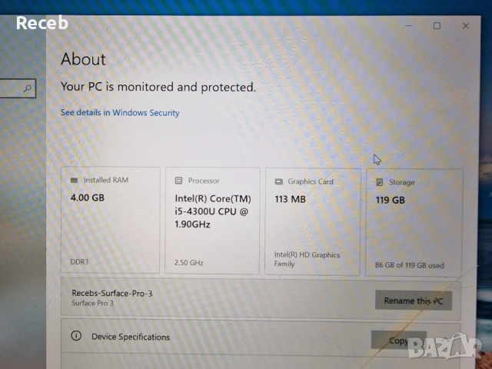Click the Device Specifications heading
The image size is (492, 369).
[x=131, y=337]
